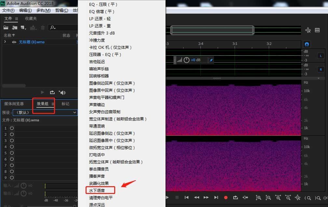Image resolution: width=328 pixels, height=207 pixels.
Task: Choose the 播客声音 preset
Action: pos(97,176)
